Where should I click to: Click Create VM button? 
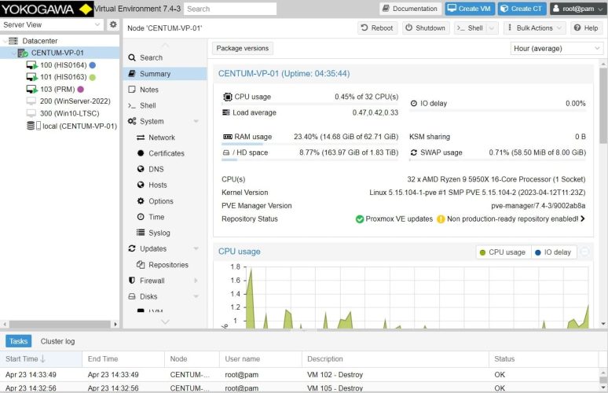pos(470,9)
